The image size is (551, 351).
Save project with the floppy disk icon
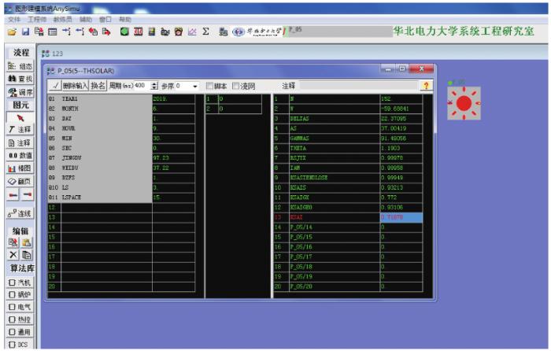[26, 31]
